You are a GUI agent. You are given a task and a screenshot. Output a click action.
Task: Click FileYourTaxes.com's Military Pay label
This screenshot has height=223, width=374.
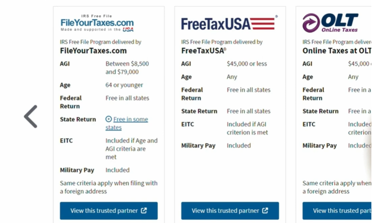tap(77, 170)
